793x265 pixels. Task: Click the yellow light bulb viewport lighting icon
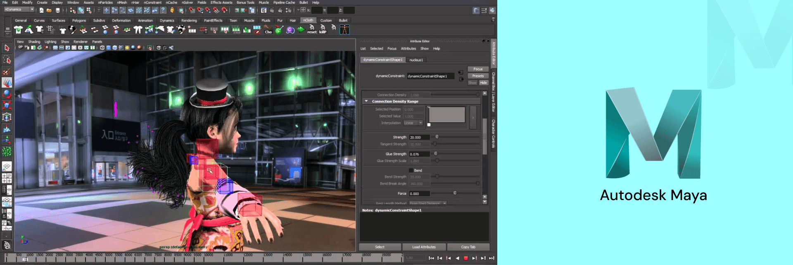tap(127, 48)
